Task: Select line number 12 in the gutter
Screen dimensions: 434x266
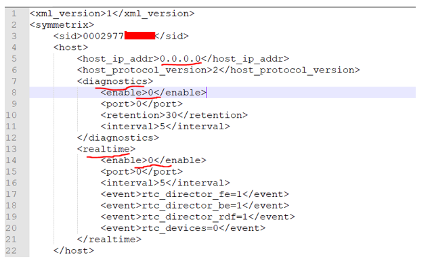Action: click(11, 137)
